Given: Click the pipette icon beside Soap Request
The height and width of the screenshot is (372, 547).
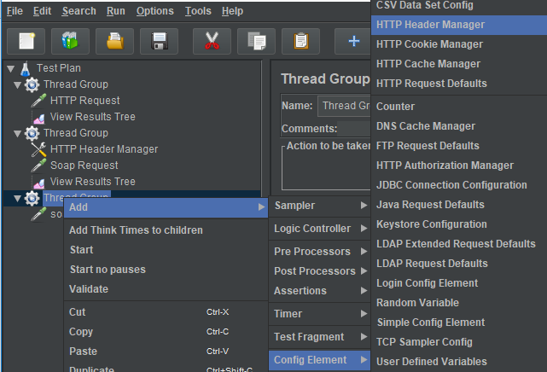Looking at the screenshot, I should click(38, 166).
